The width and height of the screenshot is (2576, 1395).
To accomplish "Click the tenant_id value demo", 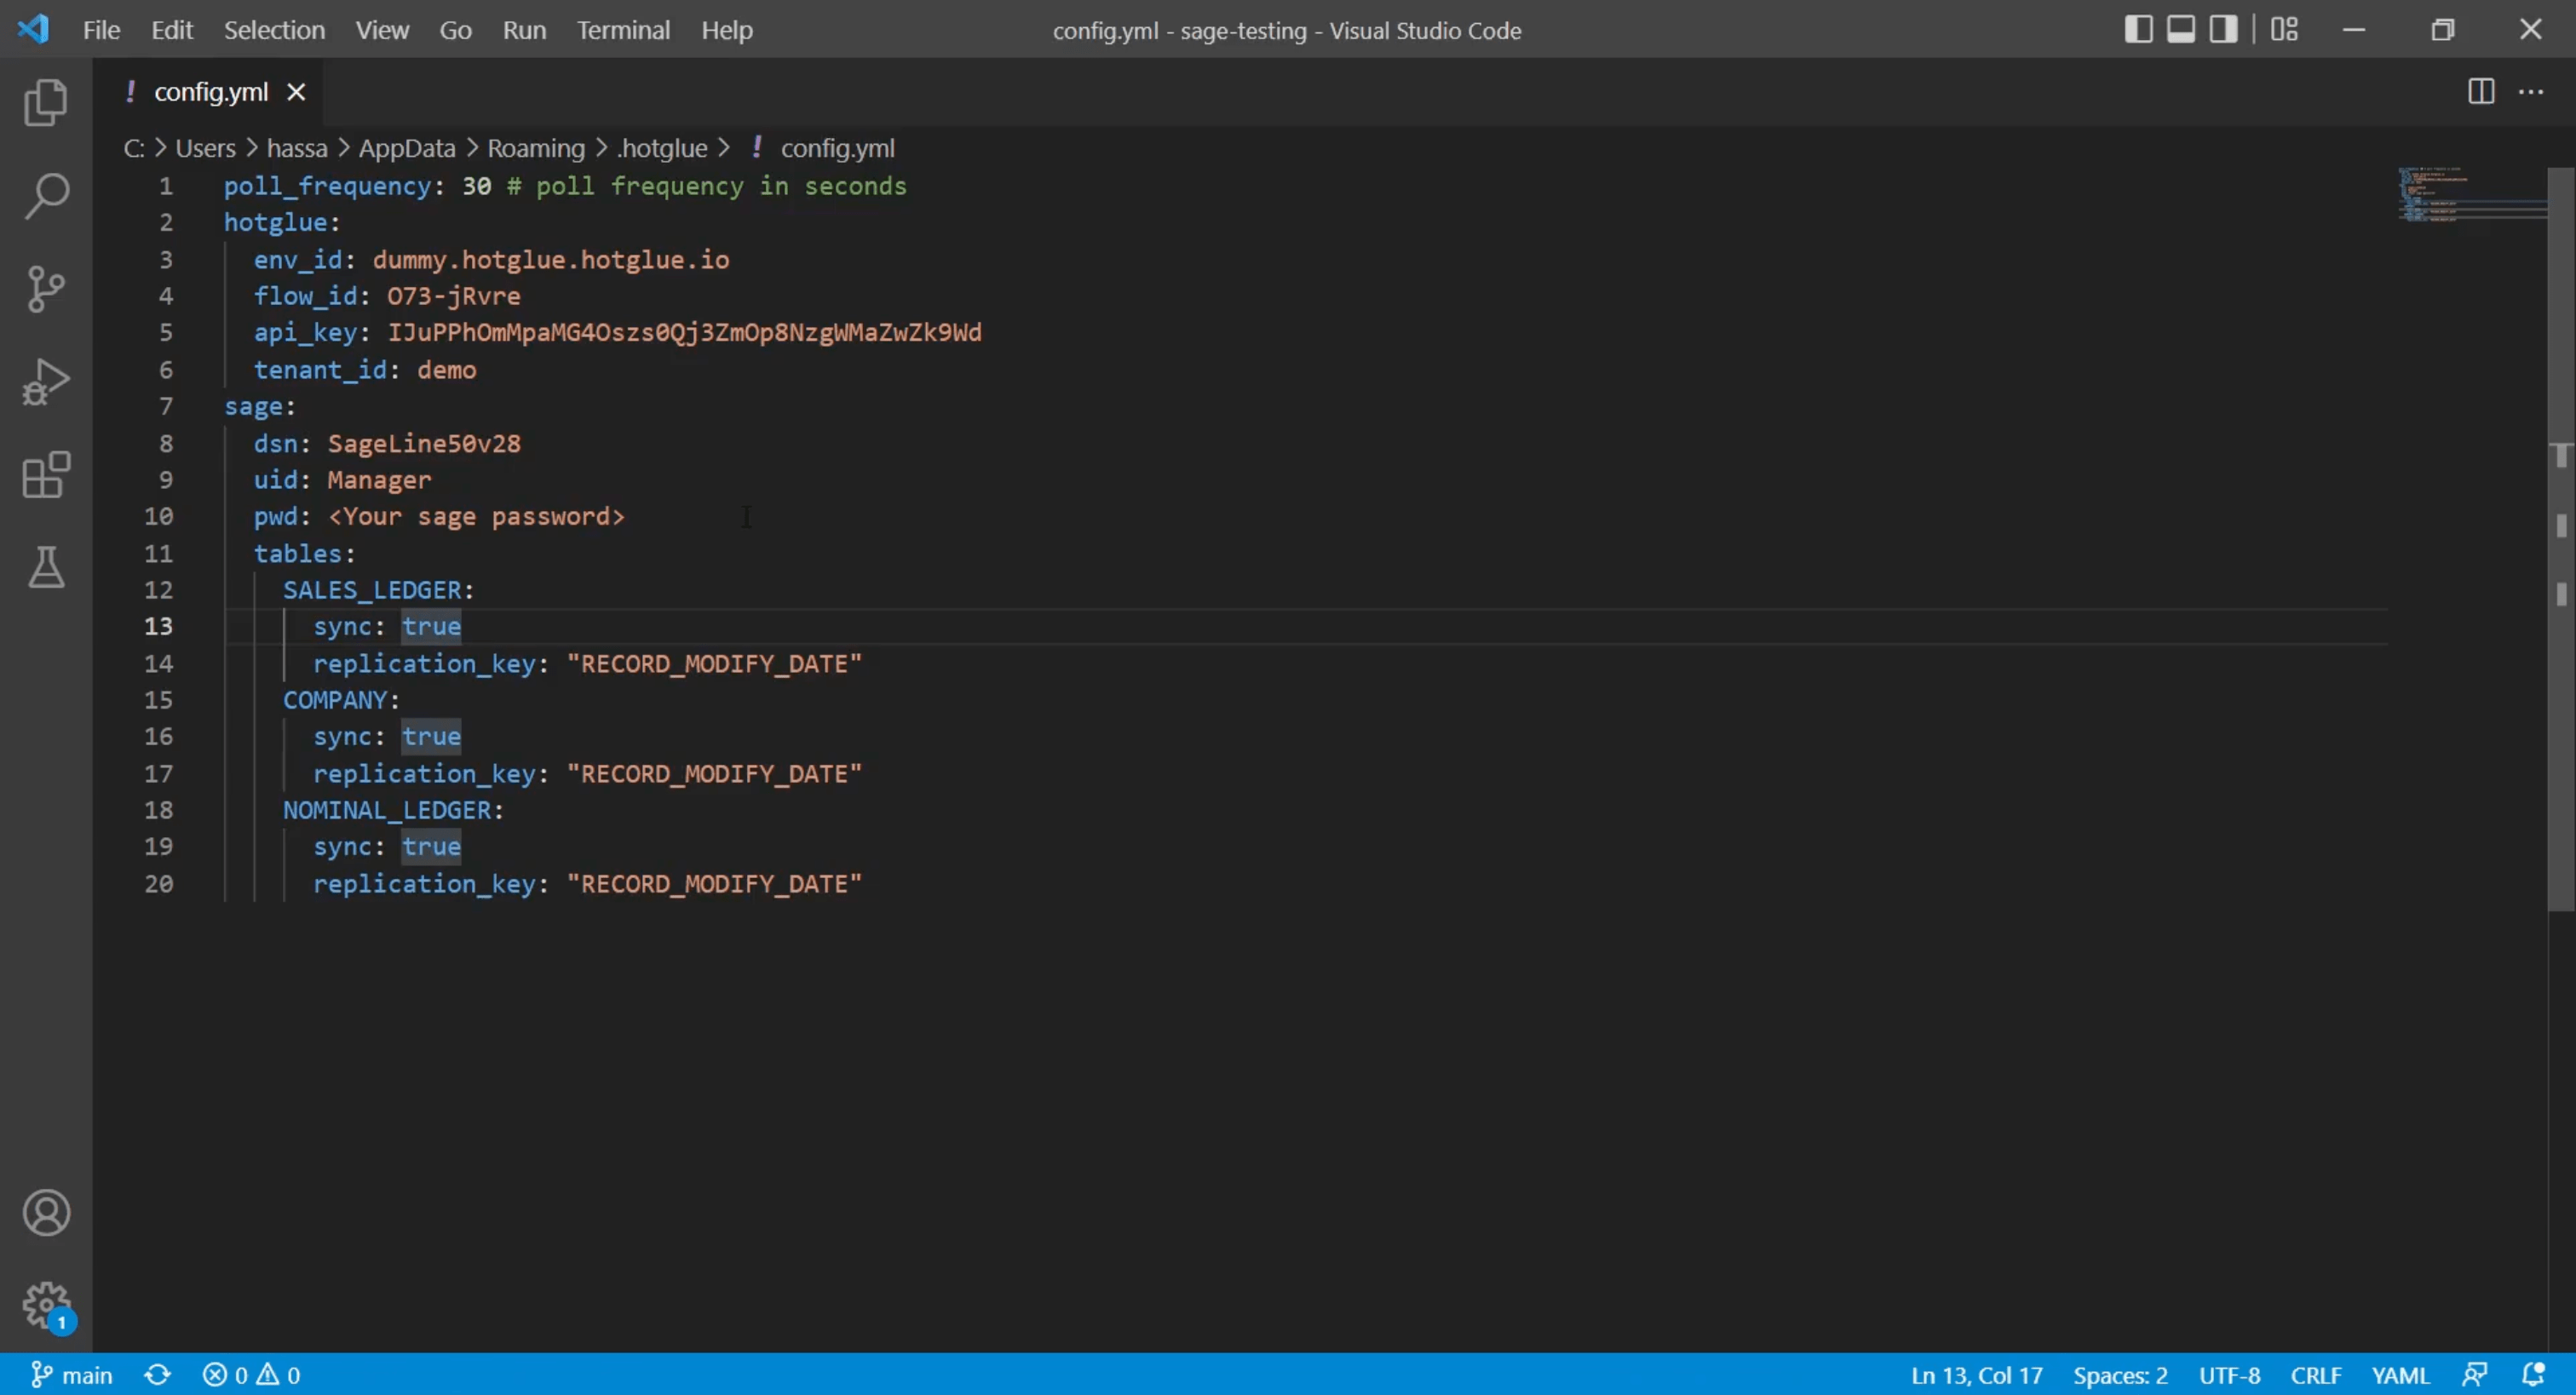I will (446, 370).
